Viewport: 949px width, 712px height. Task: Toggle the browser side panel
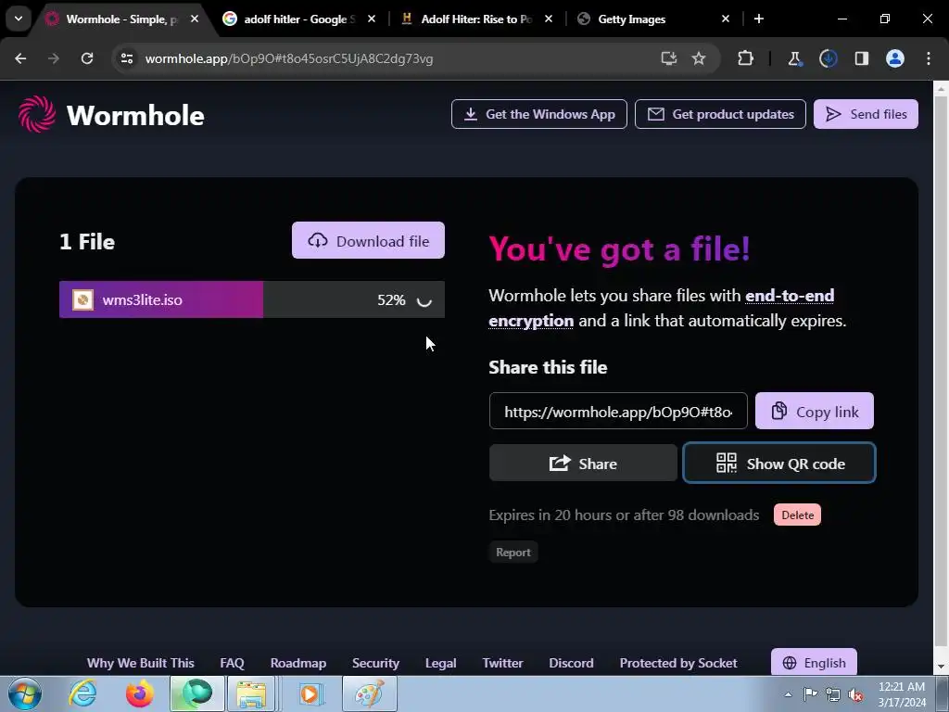point(862,58)
